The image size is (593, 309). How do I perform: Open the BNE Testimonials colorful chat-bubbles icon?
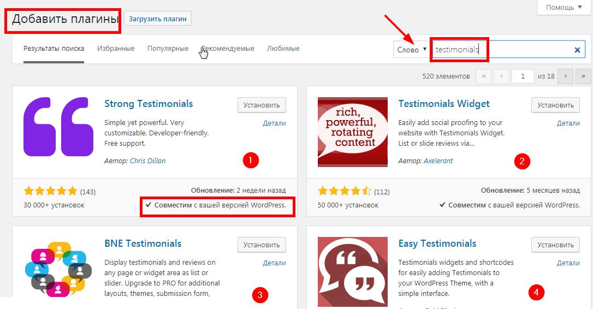coord(58,269)
